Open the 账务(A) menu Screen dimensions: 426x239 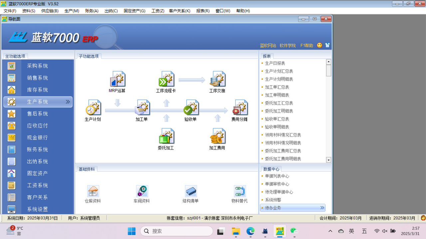click(x=92, y=11)
